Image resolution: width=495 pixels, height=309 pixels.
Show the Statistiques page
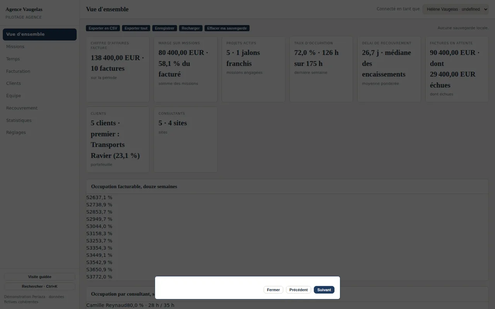point(39,121)
